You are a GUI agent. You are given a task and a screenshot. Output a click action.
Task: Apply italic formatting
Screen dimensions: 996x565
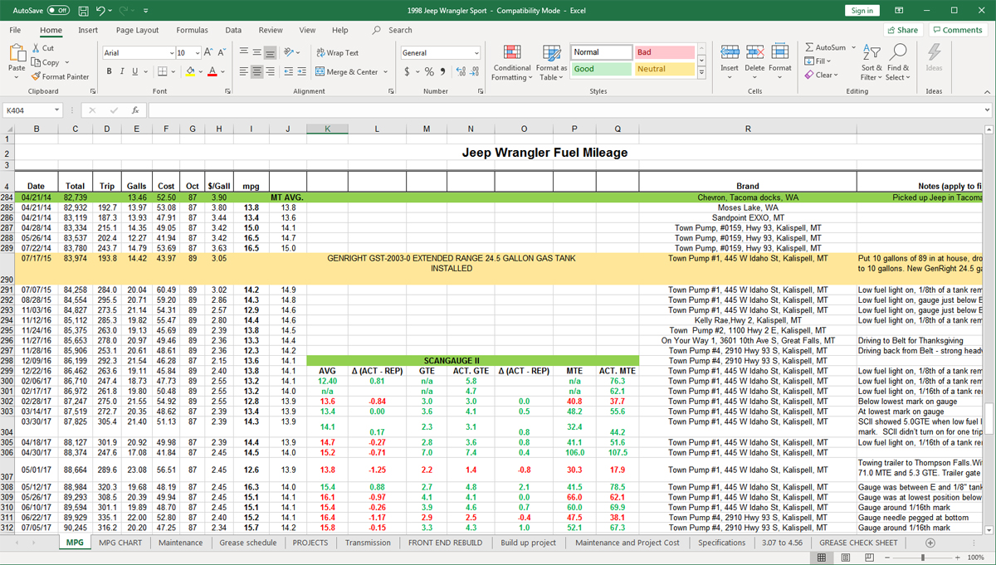click(122, 71)
